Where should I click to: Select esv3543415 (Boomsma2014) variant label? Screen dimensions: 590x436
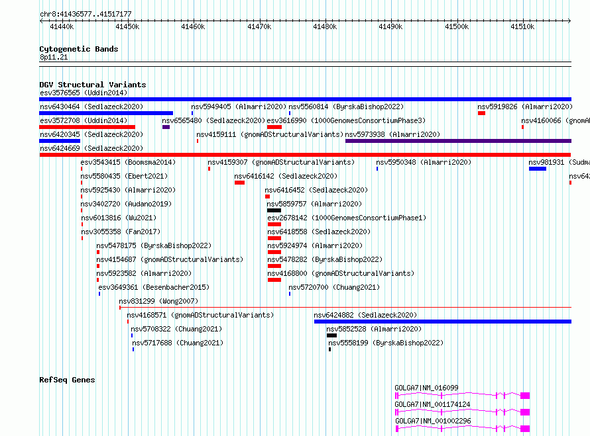[128, 162]
